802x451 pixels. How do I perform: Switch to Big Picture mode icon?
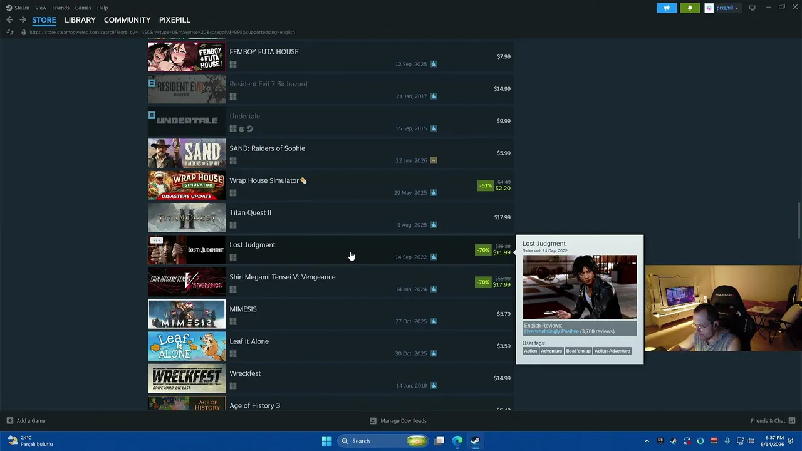(x=752, y=8)
